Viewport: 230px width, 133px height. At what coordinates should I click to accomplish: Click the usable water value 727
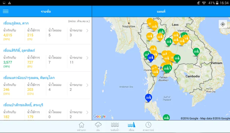point(30,62)
